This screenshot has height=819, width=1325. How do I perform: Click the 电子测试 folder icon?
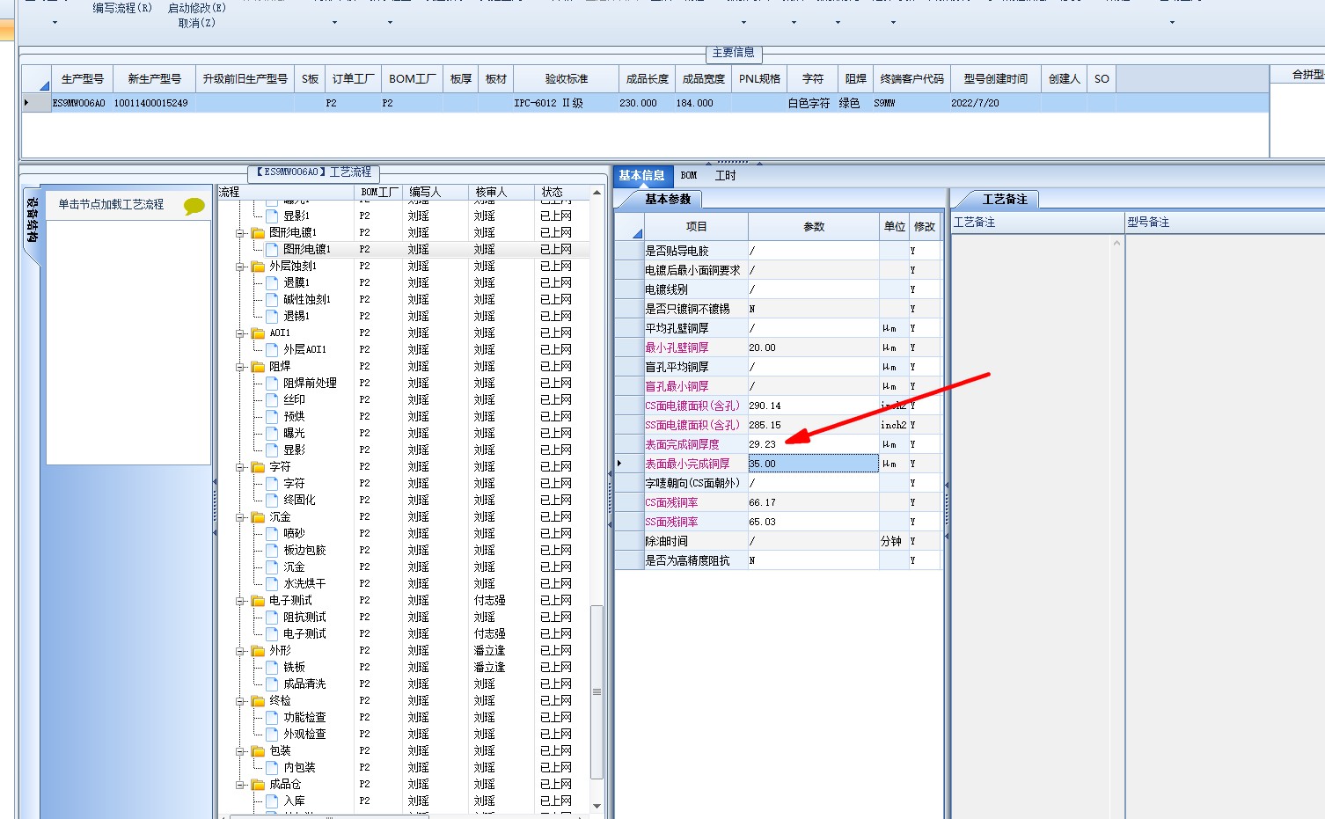[x=258, y=601]
